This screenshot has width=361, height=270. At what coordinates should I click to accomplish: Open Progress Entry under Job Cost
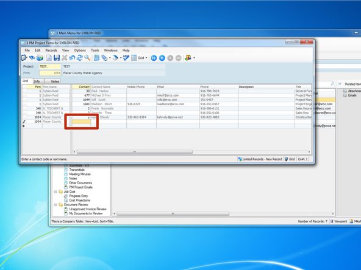click(78, 196)
